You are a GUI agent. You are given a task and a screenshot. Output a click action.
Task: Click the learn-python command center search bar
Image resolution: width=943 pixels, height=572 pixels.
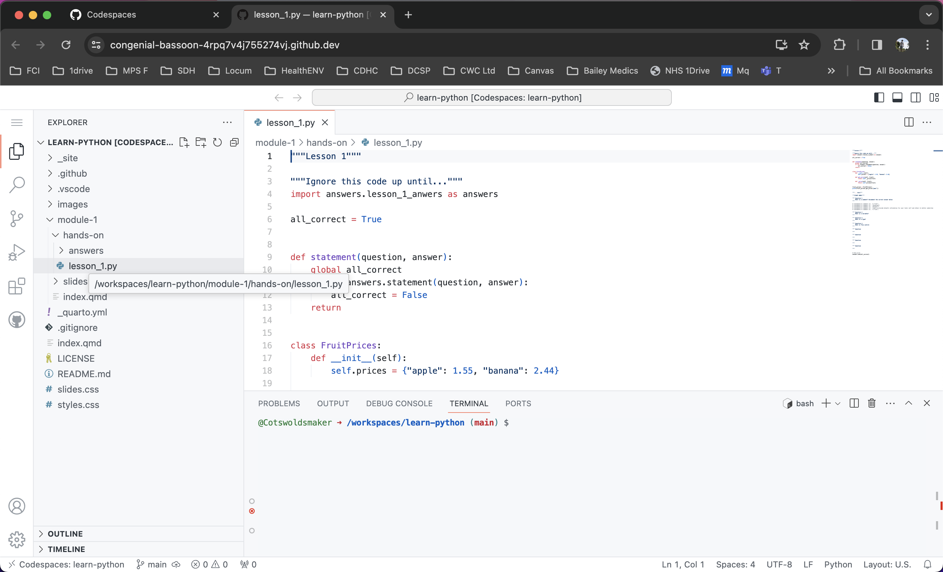(x=492, y=97)
